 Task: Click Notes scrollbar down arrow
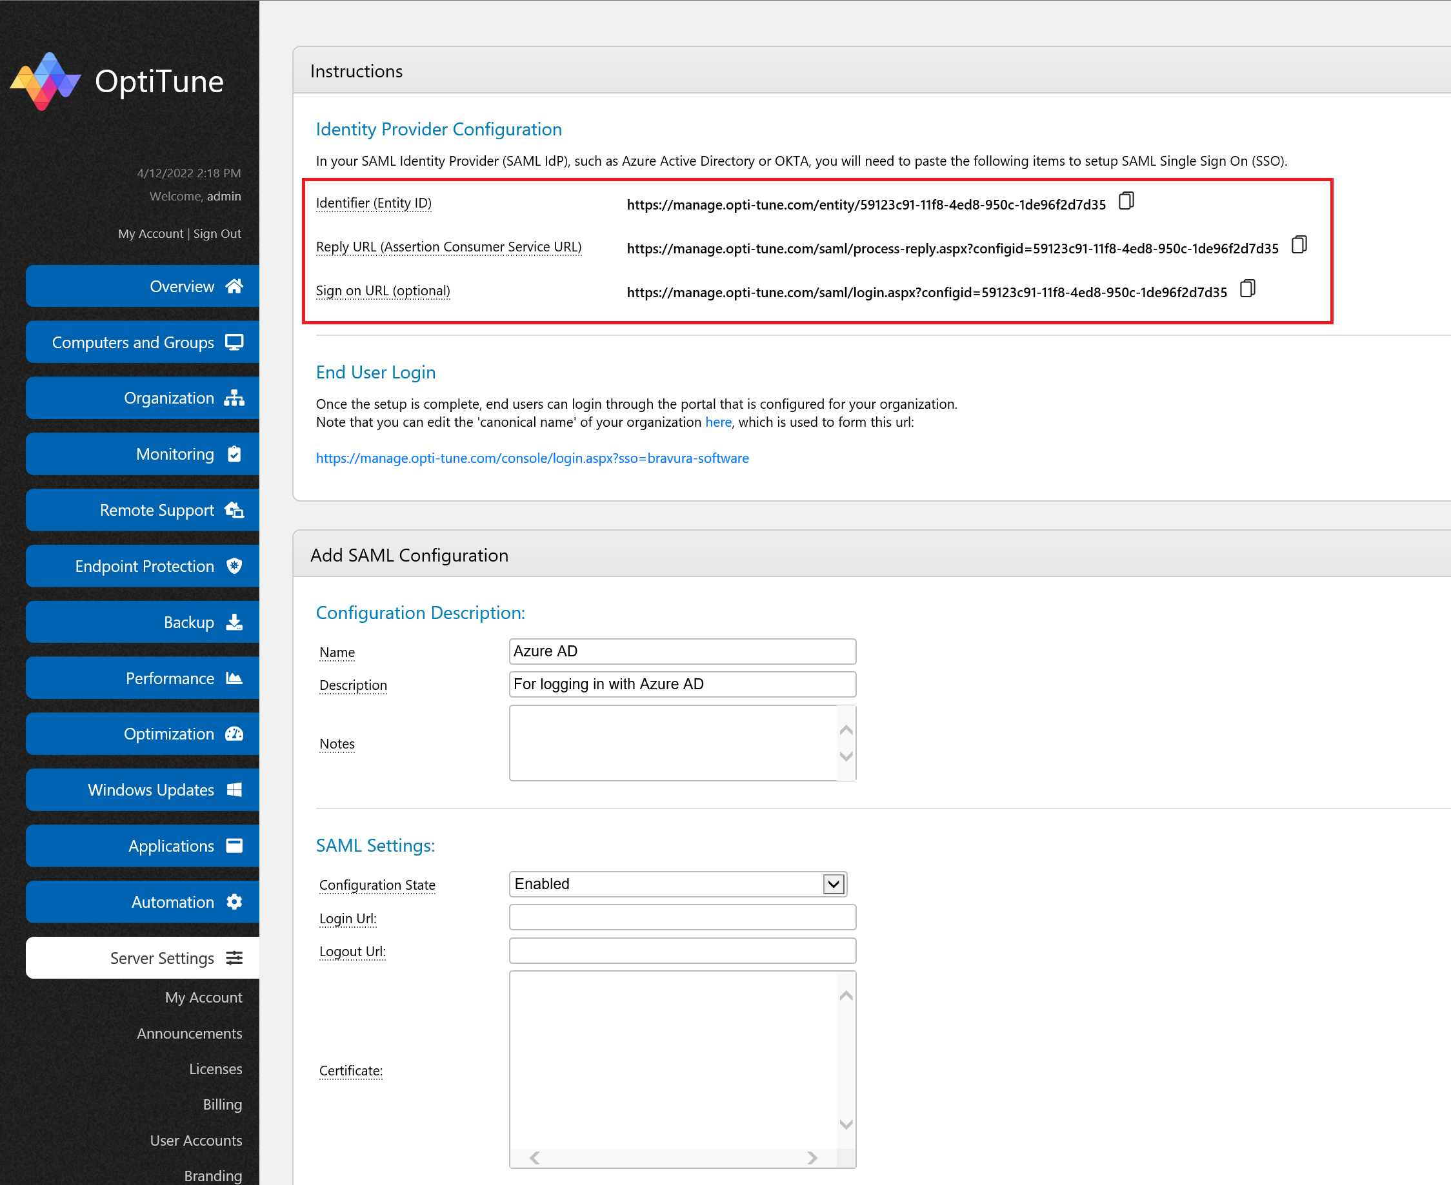pyautogui.click(x=846, y=756)
